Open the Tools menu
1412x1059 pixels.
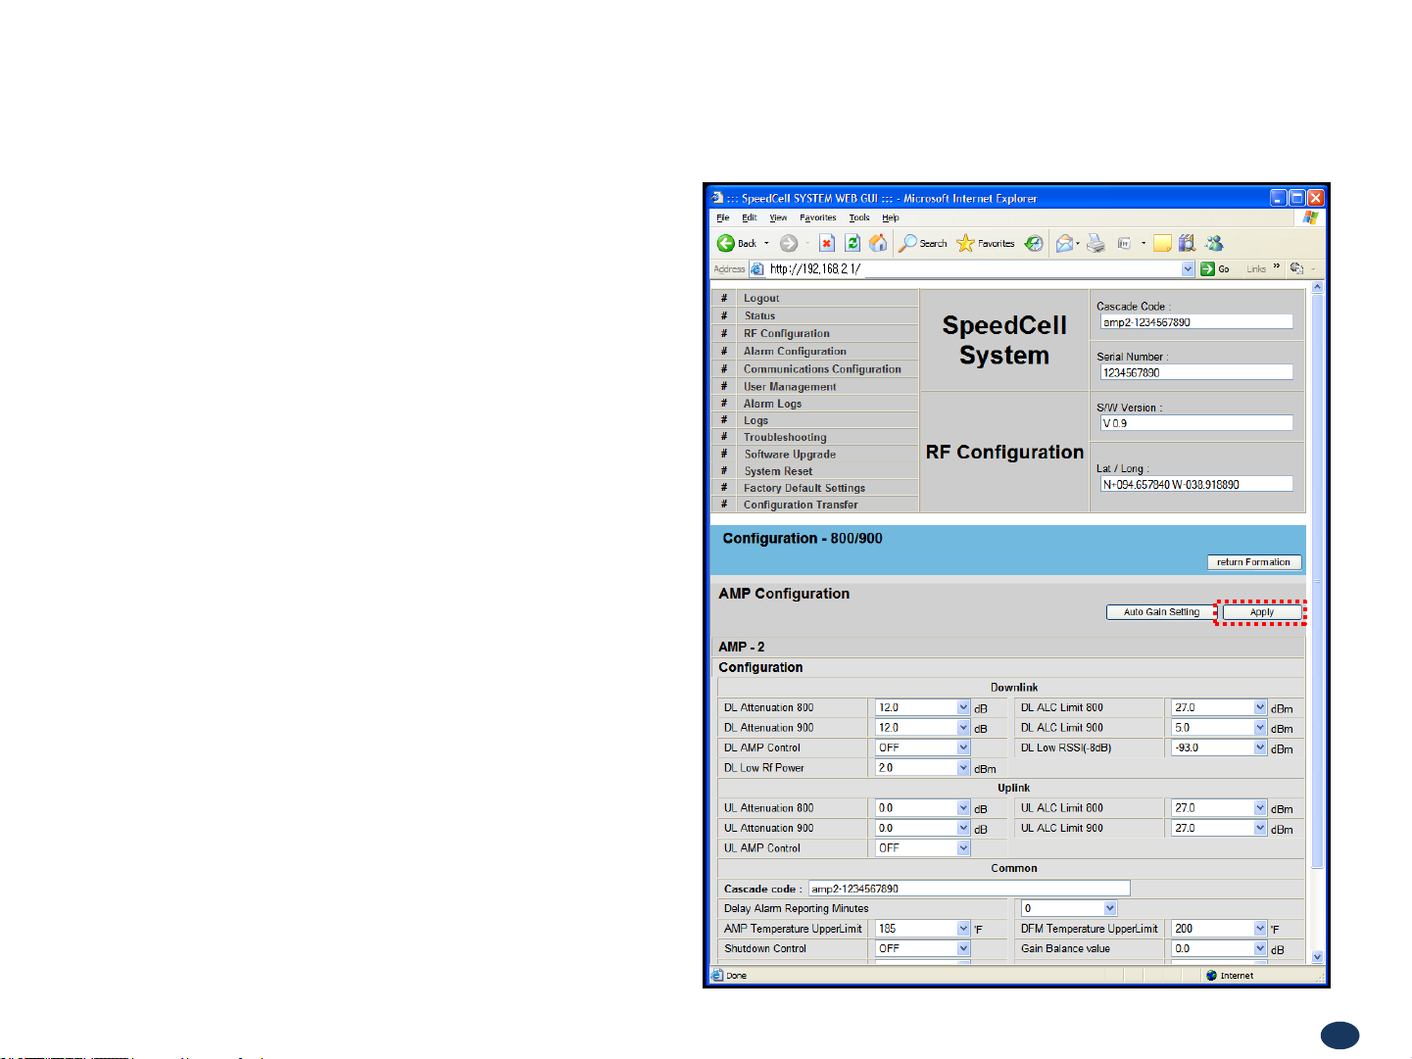pyautogui.click(x=859, y=217)
